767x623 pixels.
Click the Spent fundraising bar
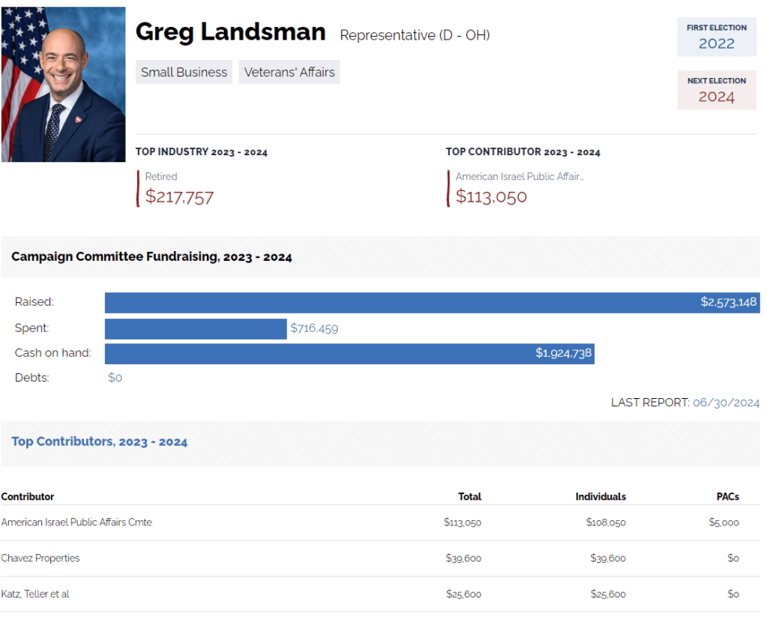click(196, 328)
